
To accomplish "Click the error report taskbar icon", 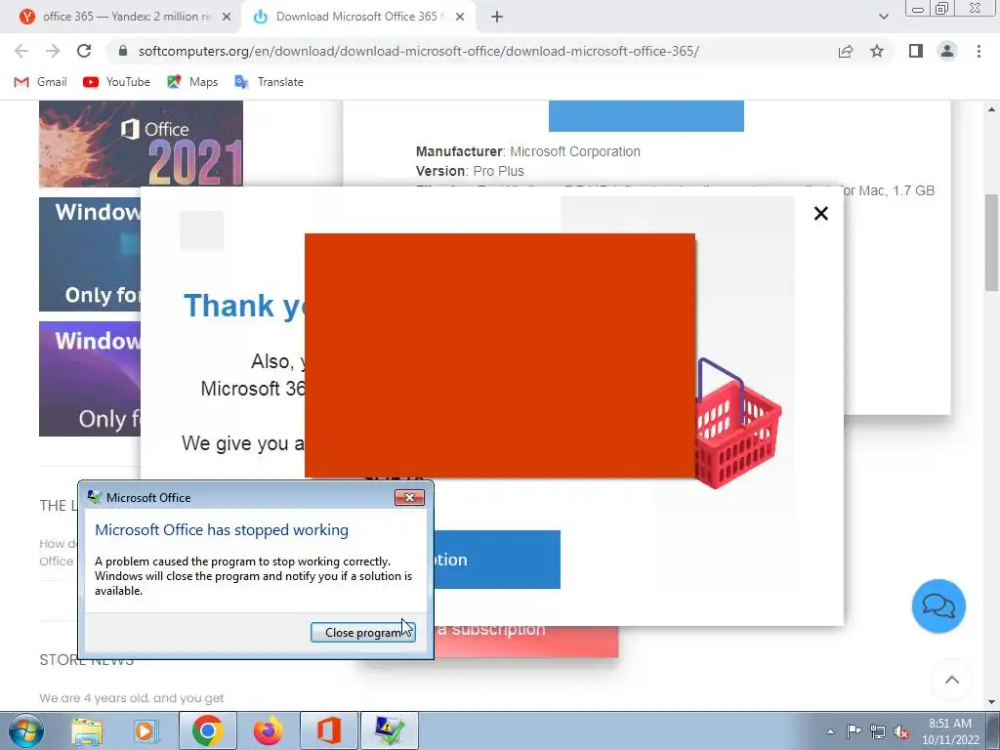I will pyautogui.click(x=390, y=730).
